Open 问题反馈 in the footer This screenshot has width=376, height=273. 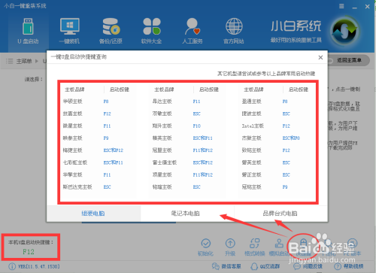308,266
